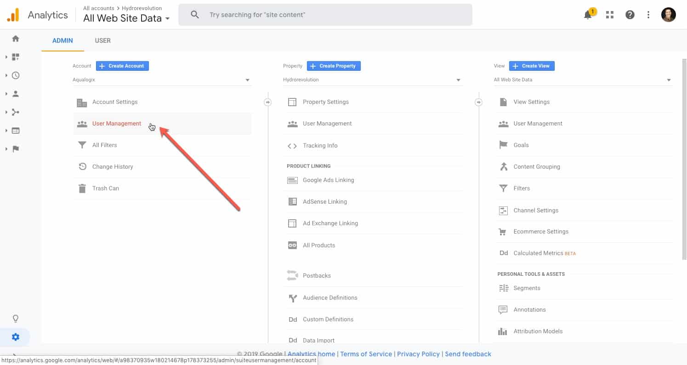Open the Conversions flag sidebar icon

click(16, 149)
